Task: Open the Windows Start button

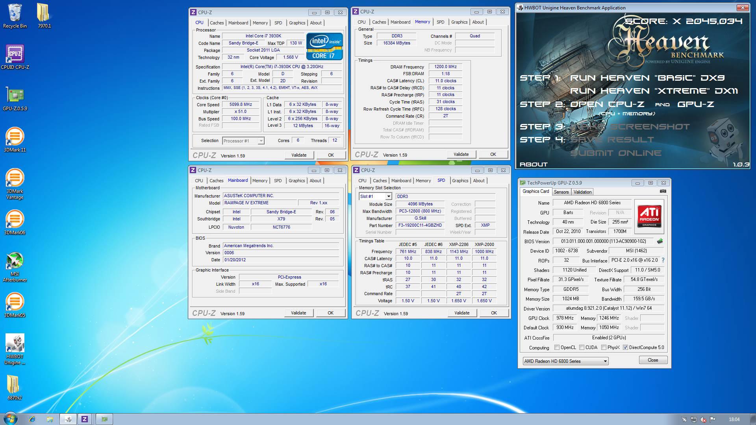Action: (x=10, y=419)
